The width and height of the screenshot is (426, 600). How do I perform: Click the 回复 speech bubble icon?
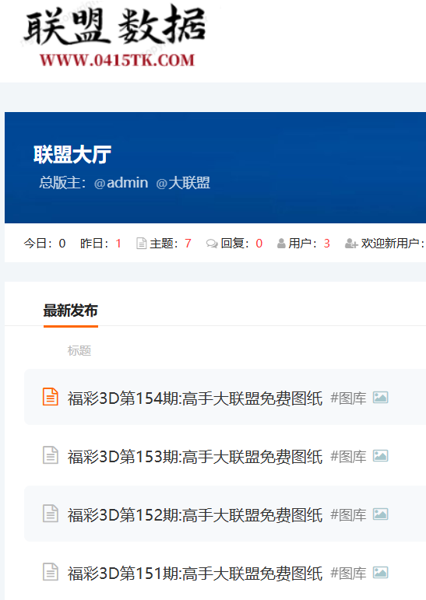(212, 244)
